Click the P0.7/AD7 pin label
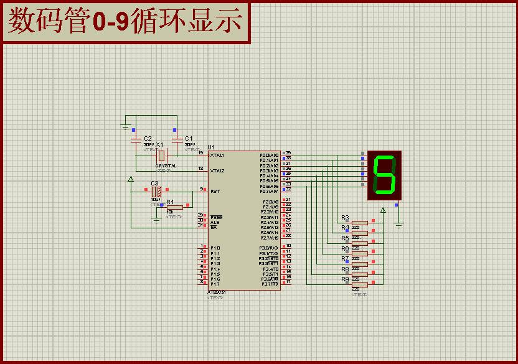The image size is (518, 364). [269, 191]
